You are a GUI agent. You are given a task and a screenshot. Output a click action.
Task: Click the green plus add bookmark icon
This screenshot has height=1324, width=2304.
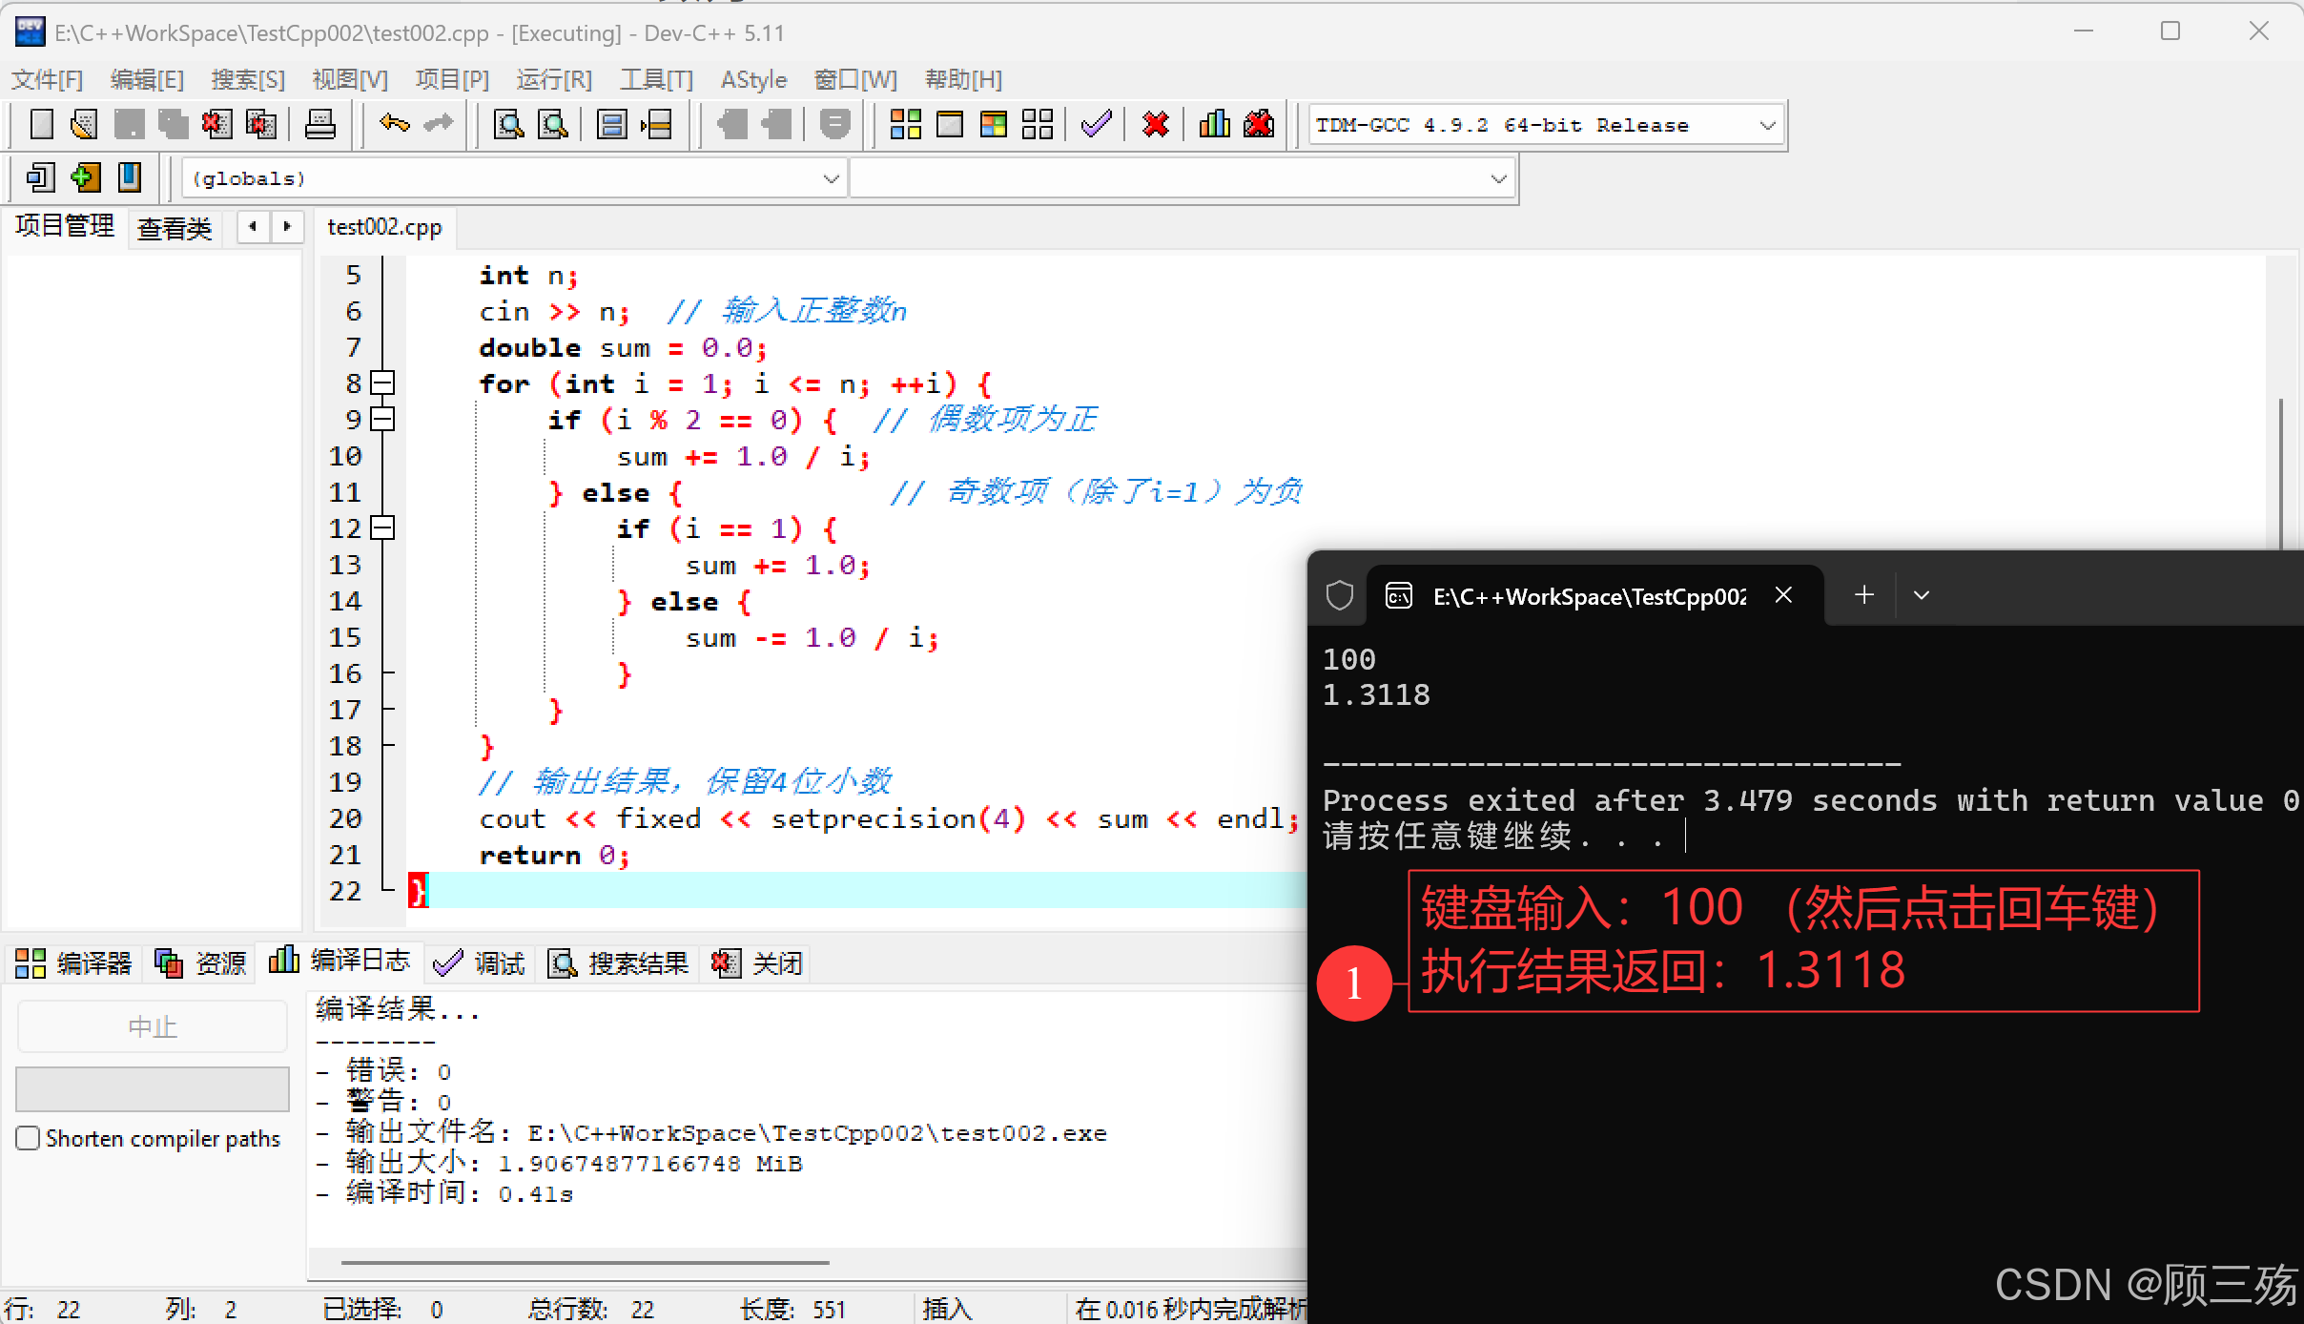(x=85, y=177)
